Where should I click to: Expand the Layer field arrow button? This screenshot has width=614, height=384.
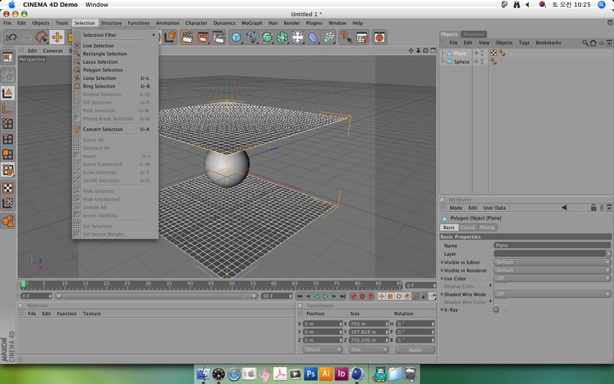[609, 254]
